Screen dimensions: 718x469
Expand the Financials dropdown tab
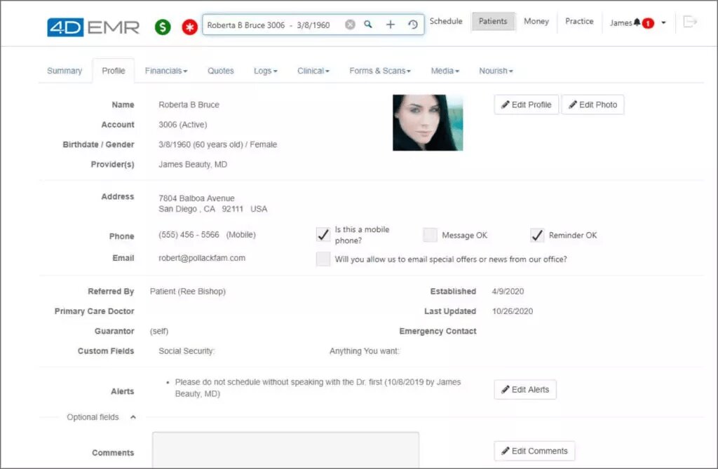tap(166, 71)
